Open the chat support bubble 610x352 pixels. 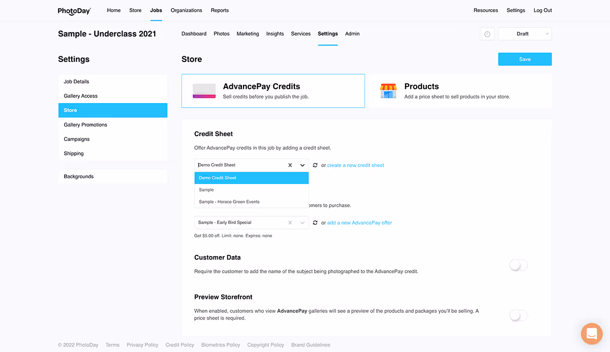[x=592, y=334]
